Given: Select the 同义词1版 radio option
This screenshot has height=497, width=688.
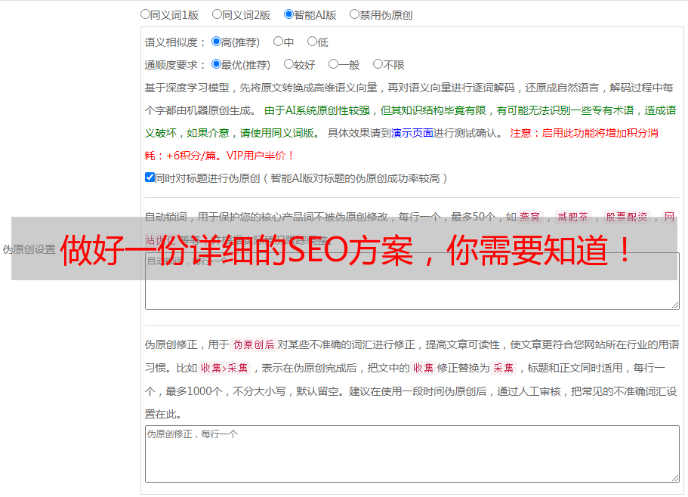Looking at the screenshot, I should pyautogui.click(x=145, y=14).
